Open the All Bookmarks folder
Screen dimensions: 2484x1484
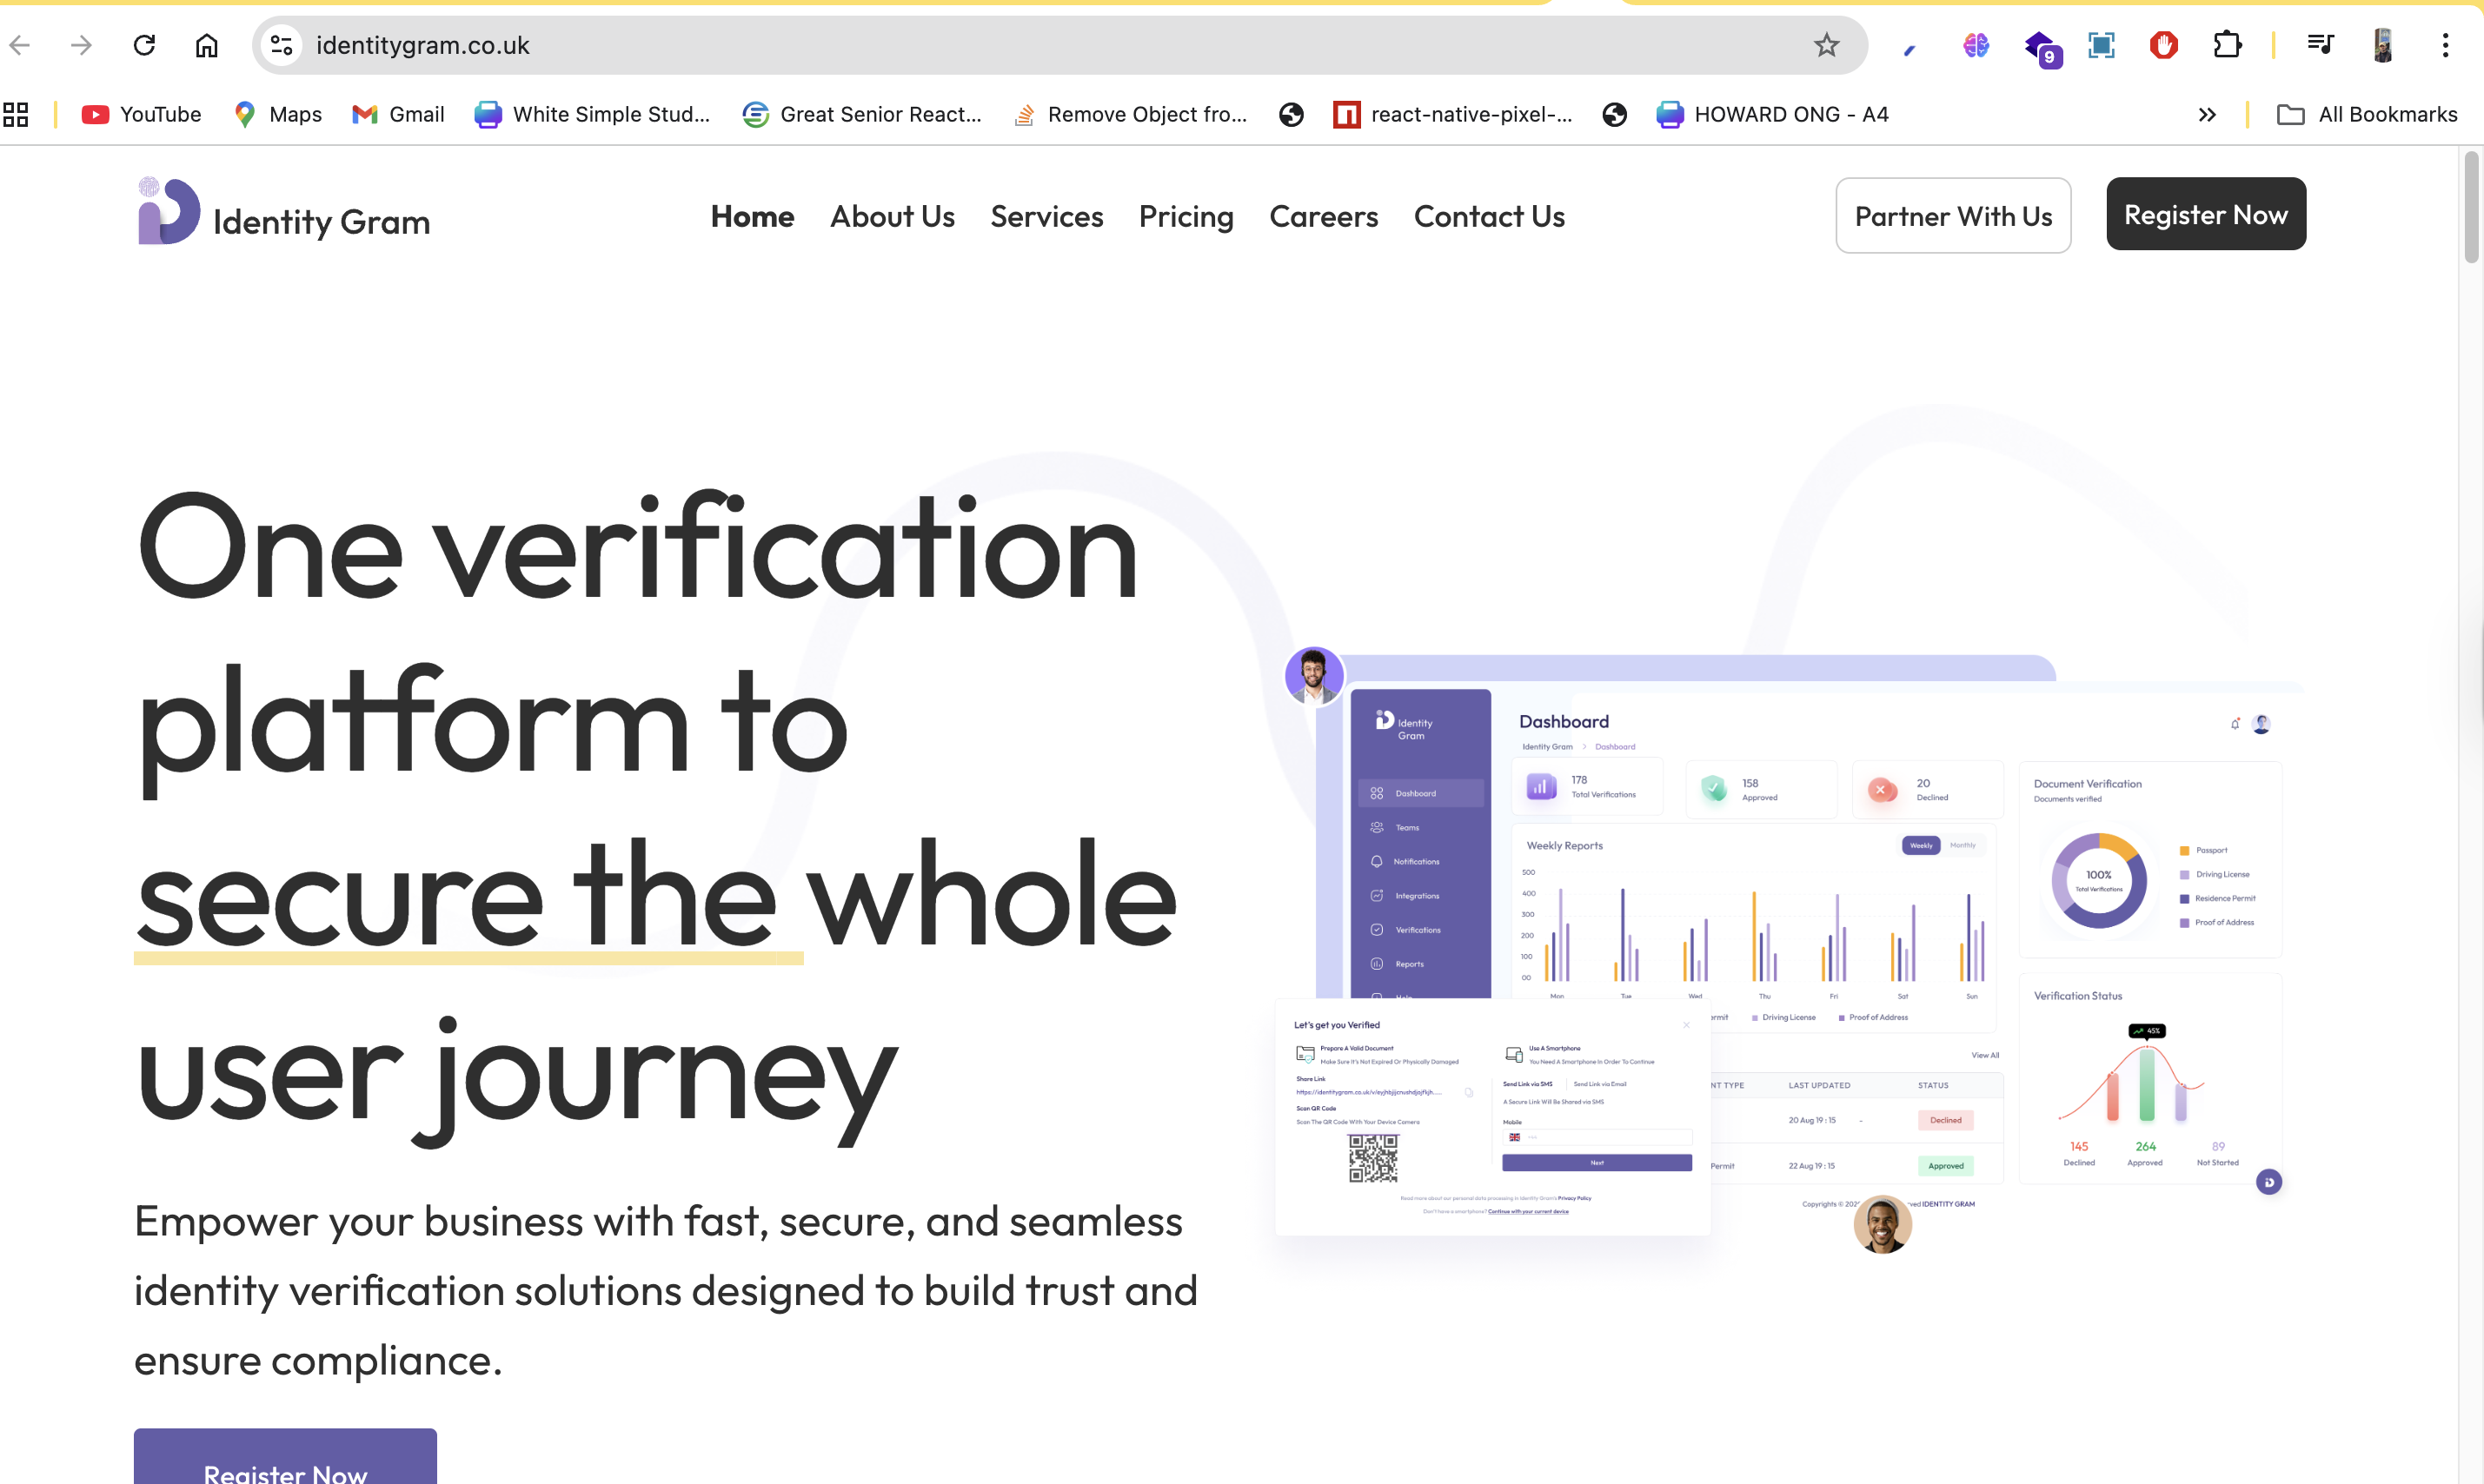[x=2366, y=115]
